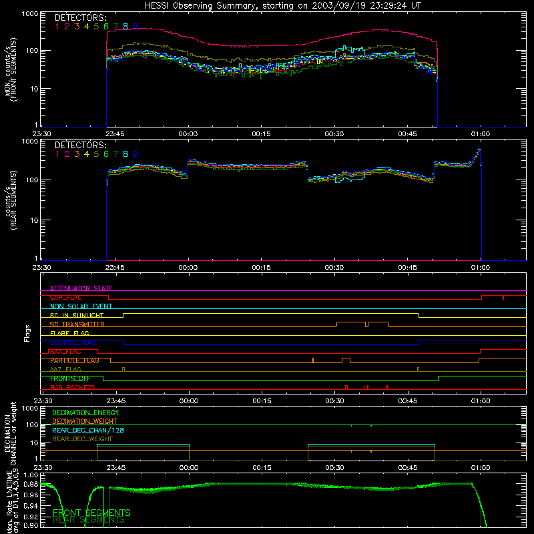
Task: Click the FLARE_FLAG label
Action: pyautogui.click(x=69, y=333)
